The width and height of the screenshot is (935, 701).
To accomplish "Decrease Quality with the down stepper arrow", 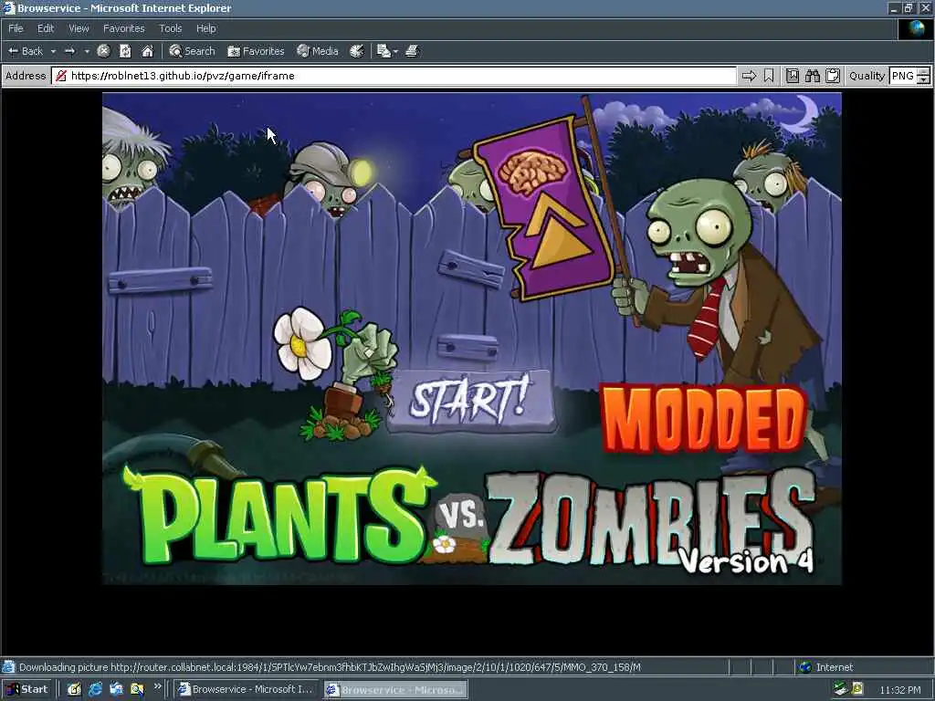I will click(x=923, y=80).
